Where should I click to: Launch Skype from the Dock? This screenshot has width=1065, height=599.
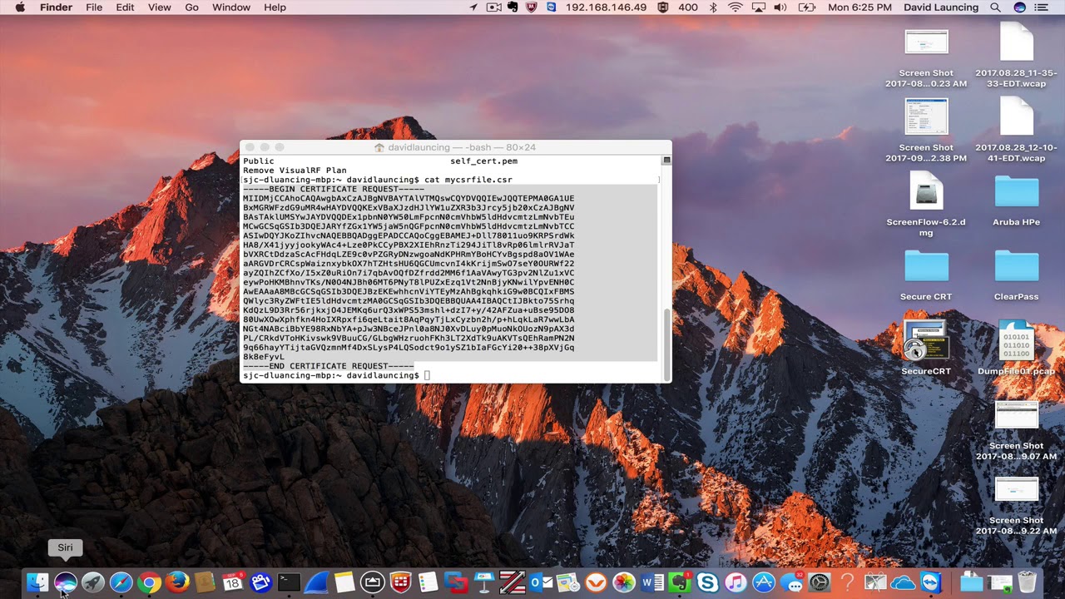click(708, 582)
